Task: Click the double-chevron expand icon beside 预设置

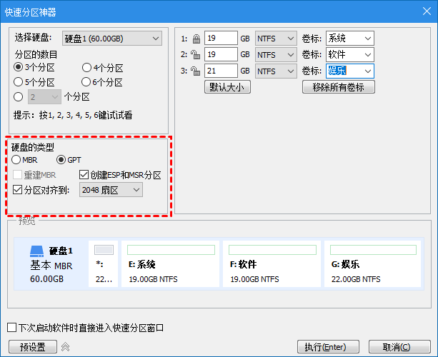Action: (65, 347)
